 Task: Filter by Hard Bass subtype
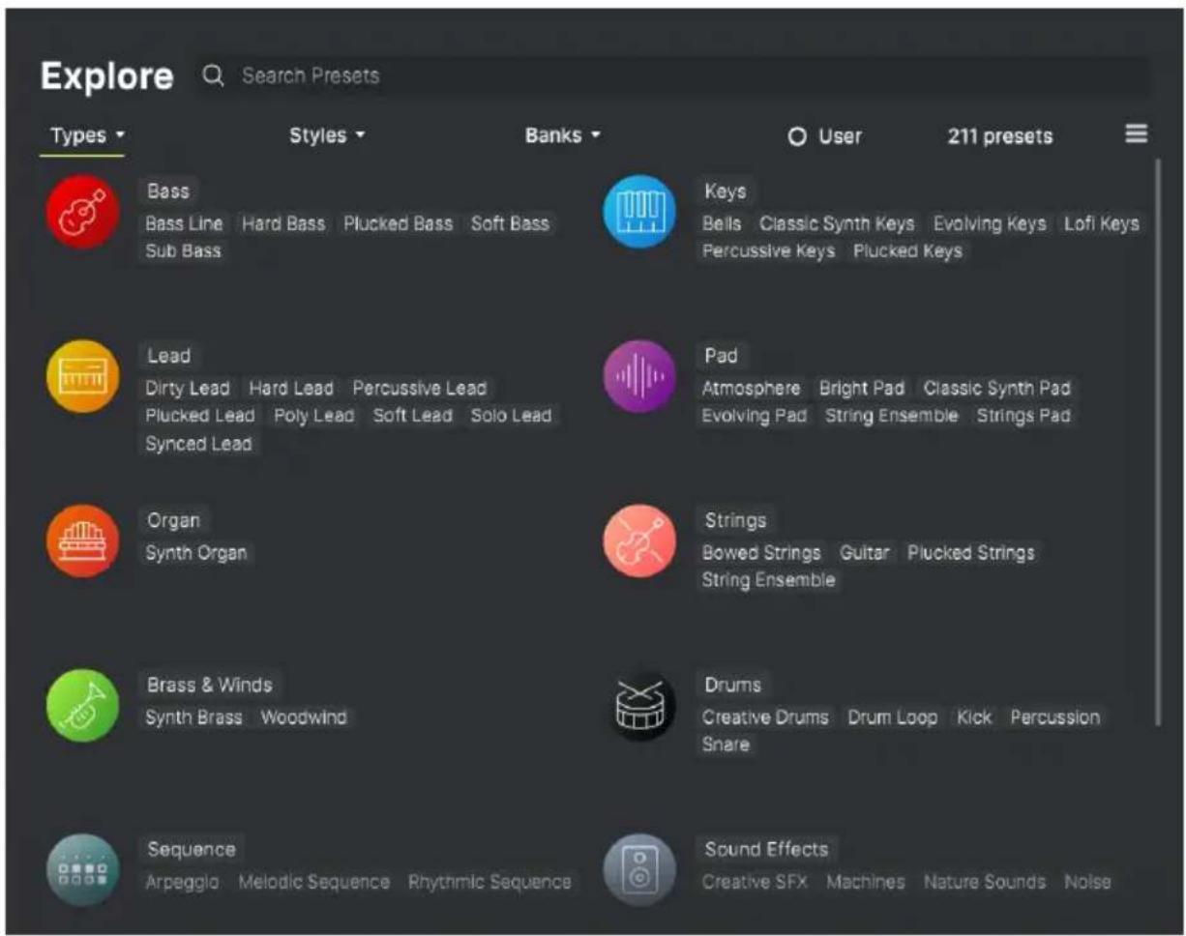click(x=283, y=223)
